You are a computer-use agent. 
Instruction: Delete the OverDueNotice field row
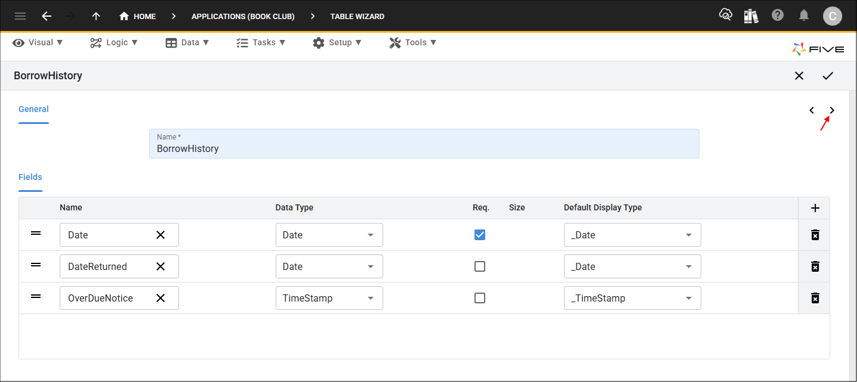815,298
